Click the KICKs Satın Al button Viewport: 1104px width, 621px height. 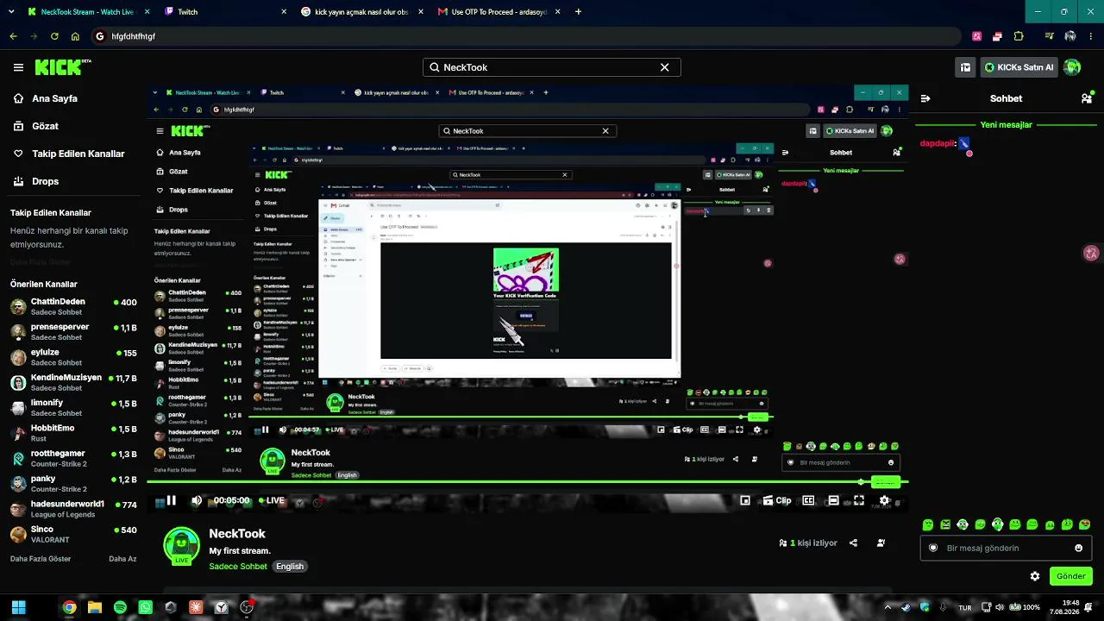(x=1019, y=67)
